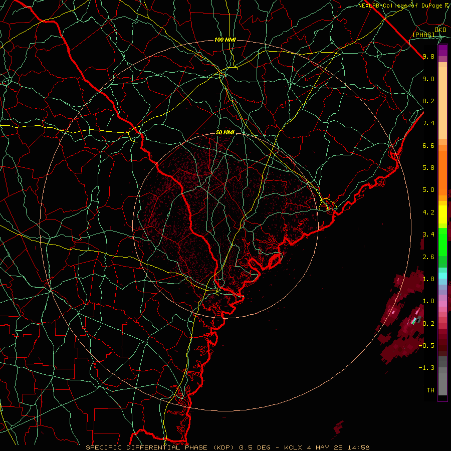Screen dimensions: 451x451
Task: Click the 50 NMI range ring label
Action: tap(225, 133)
